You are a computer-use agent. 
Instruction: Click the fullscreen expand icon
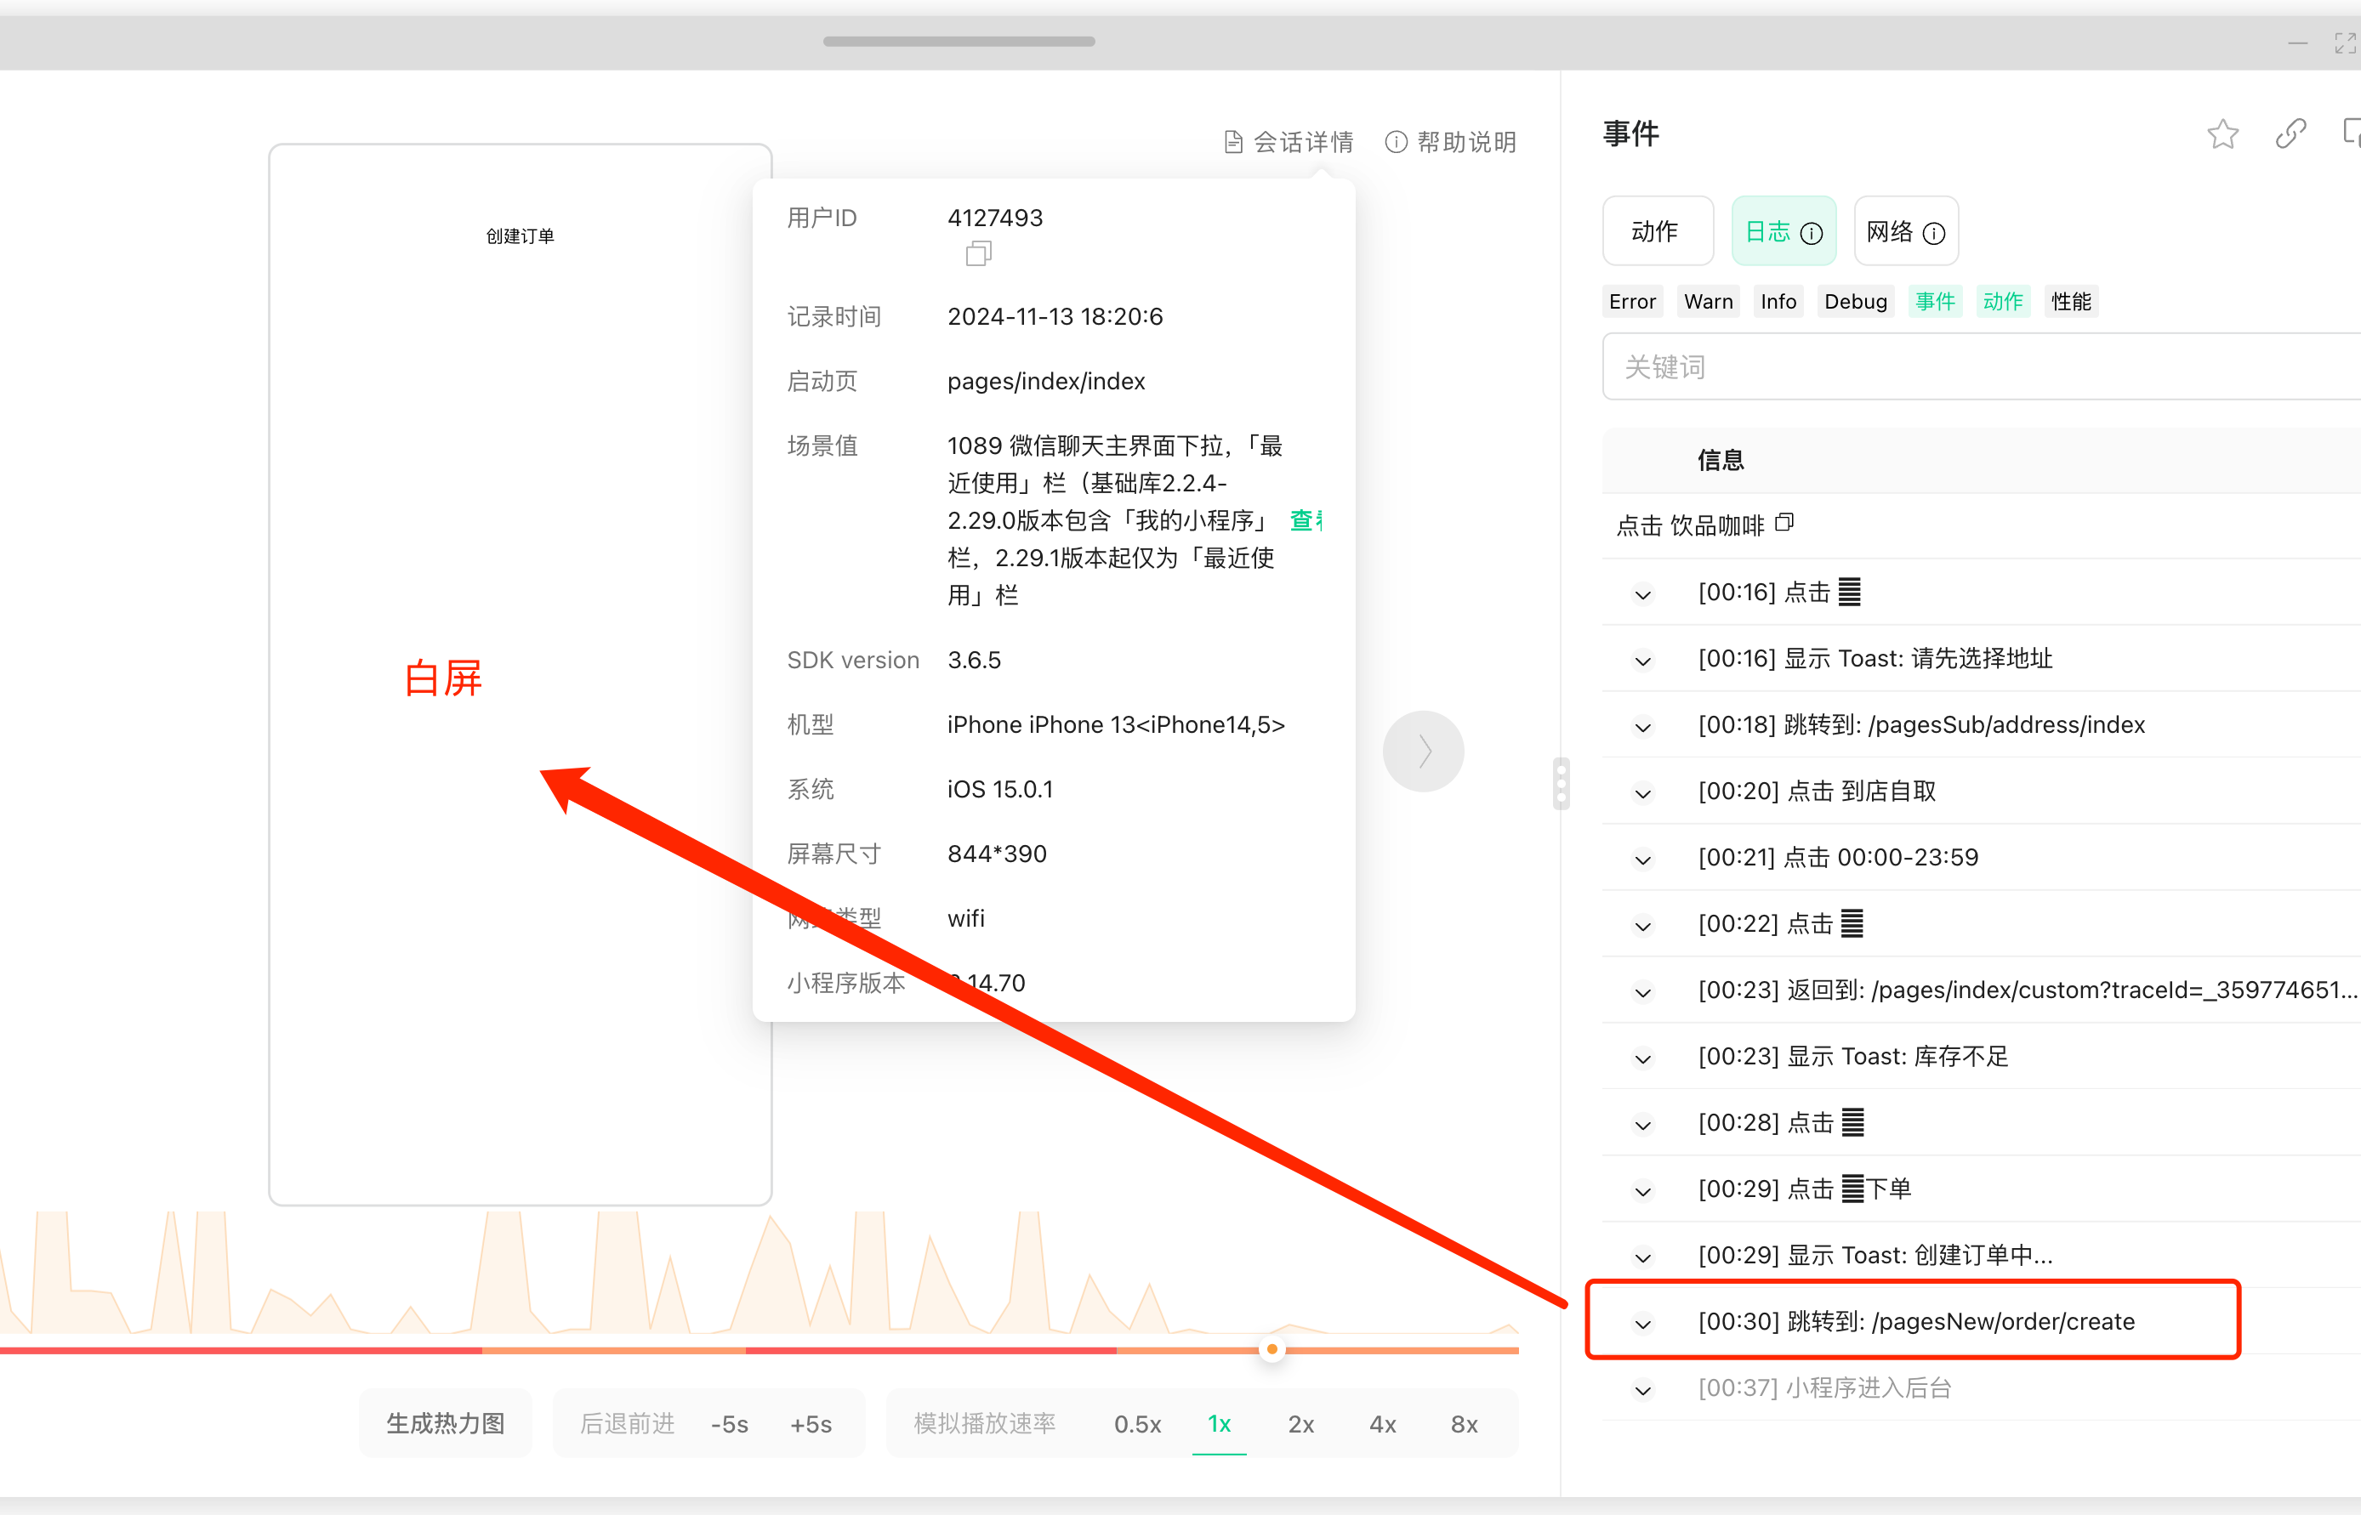click(x=2344, y=43)
